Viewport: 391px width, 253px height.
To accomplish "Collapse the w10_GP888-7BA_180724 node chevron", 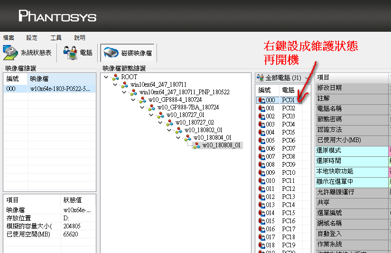I will [x=142, y=108].
